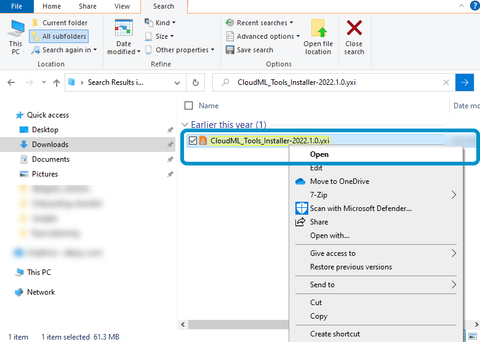Click the CloudML installer file icon
This screenshot has height=342, width=480.
pos(203,140)
